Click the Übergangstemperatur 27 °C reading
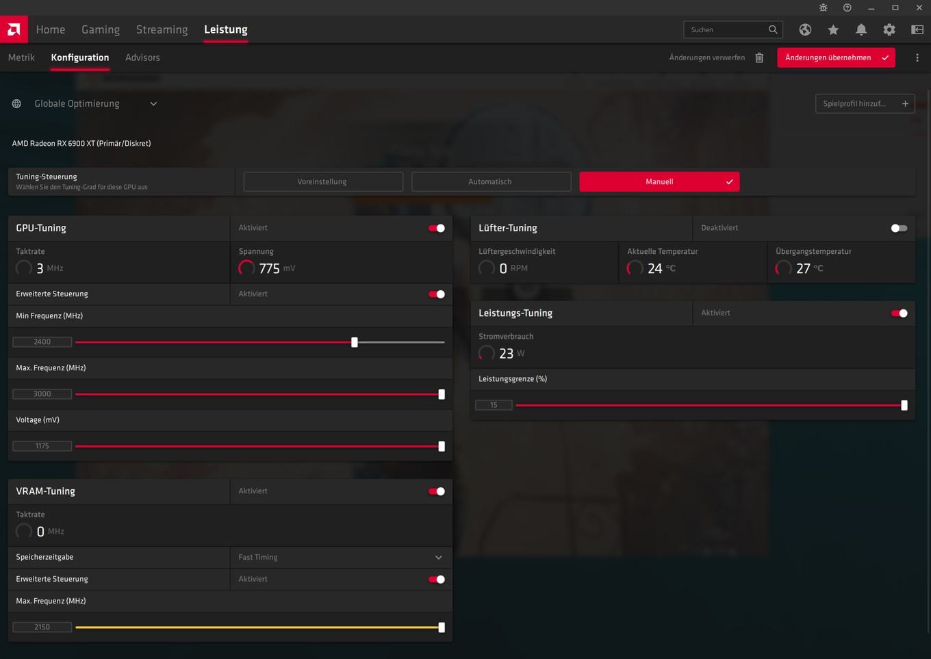Image resolution: width=931 pixels, height=659 pixels. (799, 268)
